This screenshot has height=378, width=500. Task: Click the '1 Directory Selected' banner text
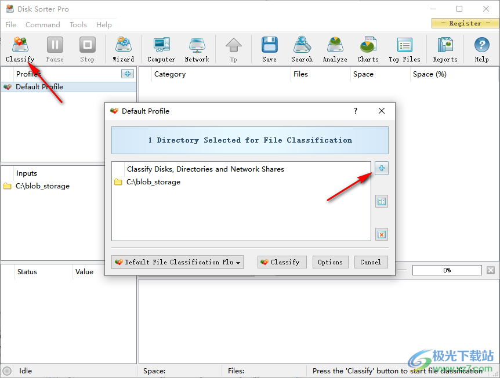(x=250, y=140)
